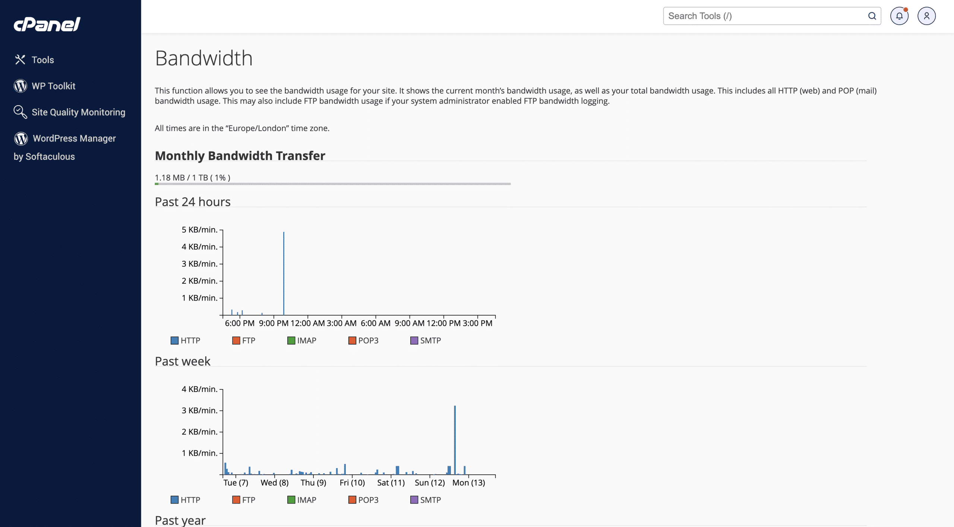Click the monthly bandwidth progress bar
The width and height of the screenshot is (954, 527).
332,184
